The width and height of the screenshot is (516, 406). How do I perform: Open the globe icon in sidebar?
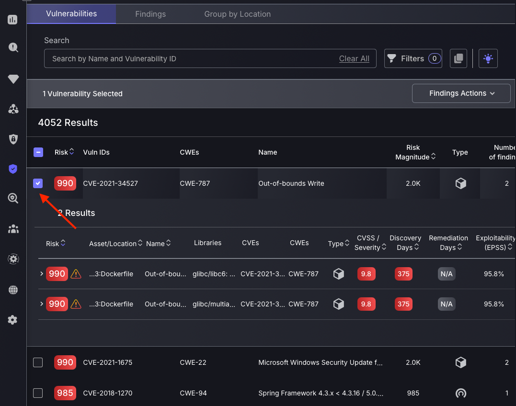tap(13, 290)
